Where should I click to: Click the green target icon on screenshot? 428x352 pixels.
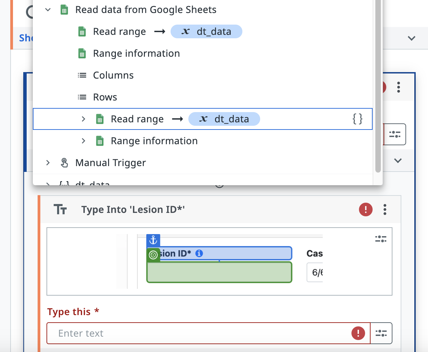pos(153,255)
